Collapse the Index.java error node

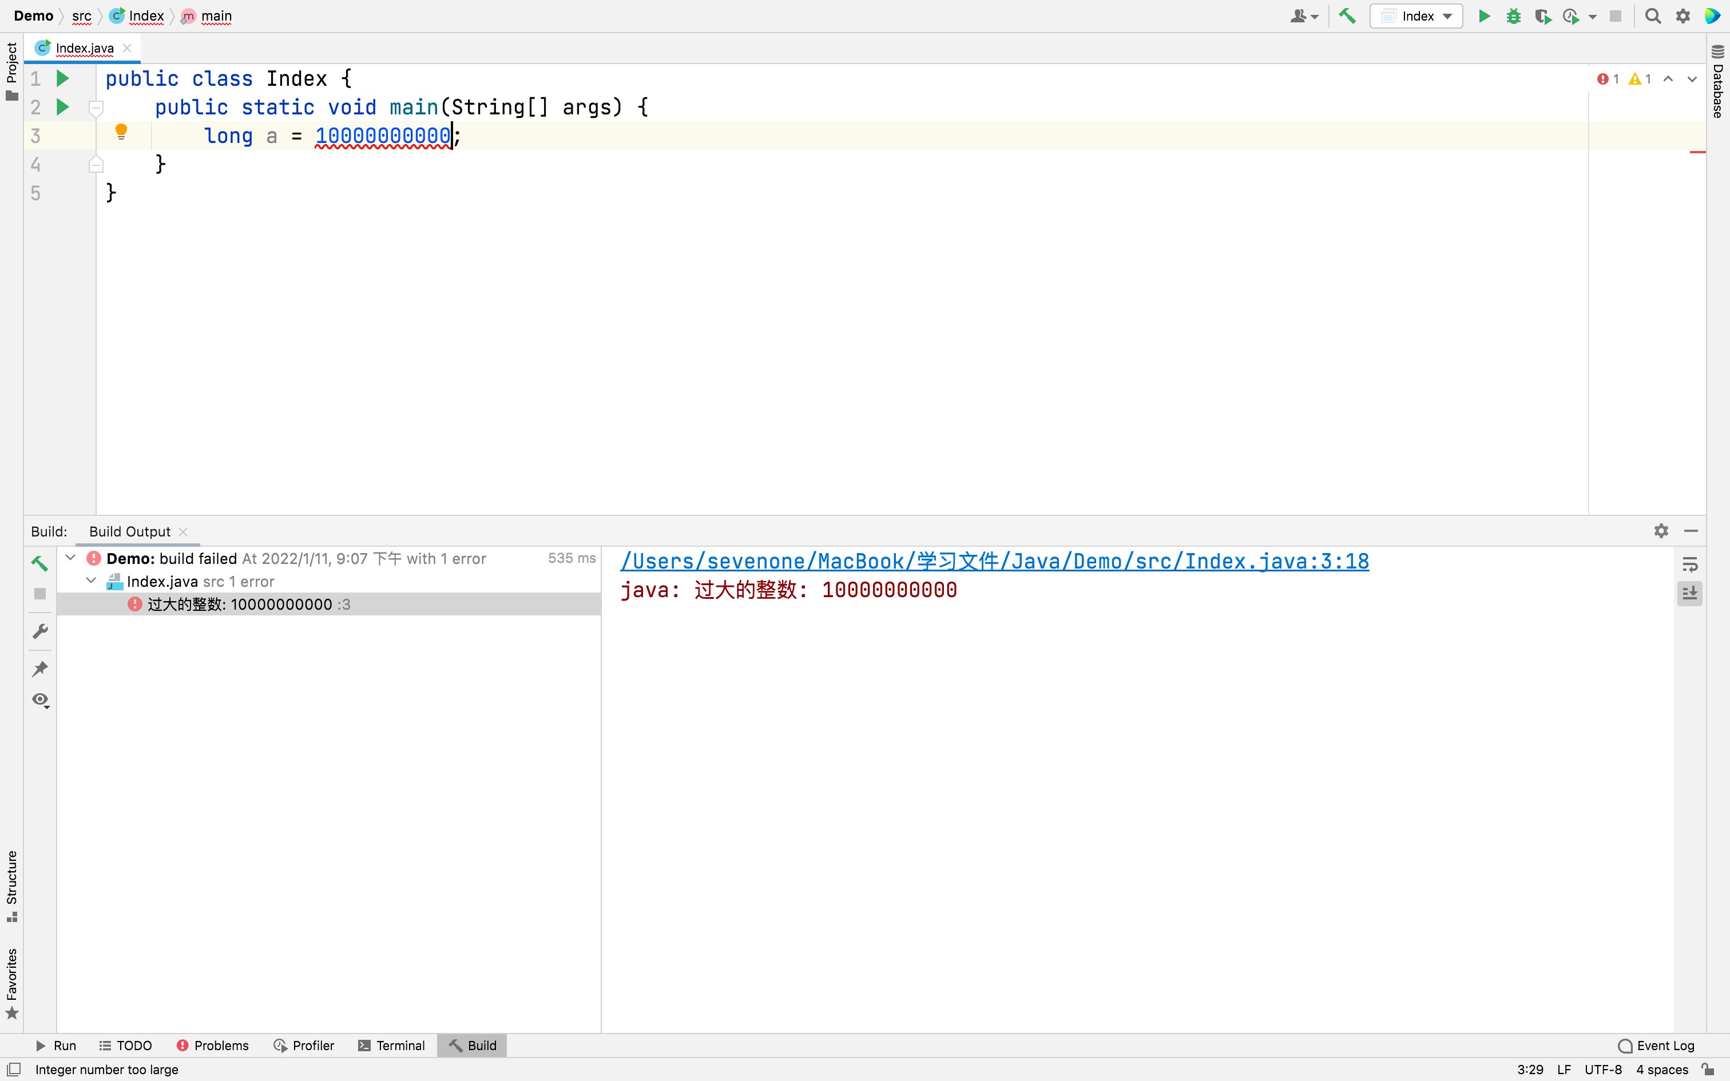click(x=91, y=581)
